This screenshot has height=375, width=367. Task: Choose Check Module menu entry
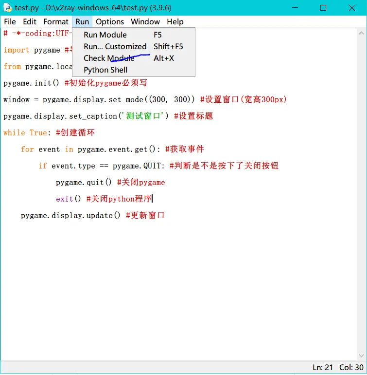[x=134, y=58]
